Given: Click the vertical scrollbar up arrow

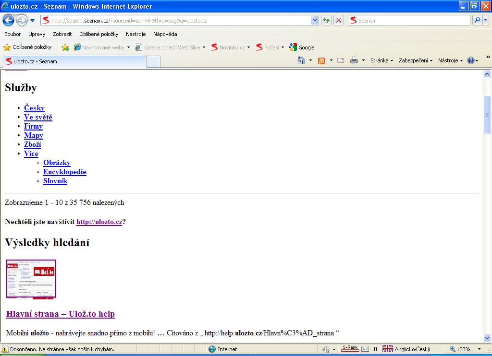Looking at the screenshot, I should point(487,74).
